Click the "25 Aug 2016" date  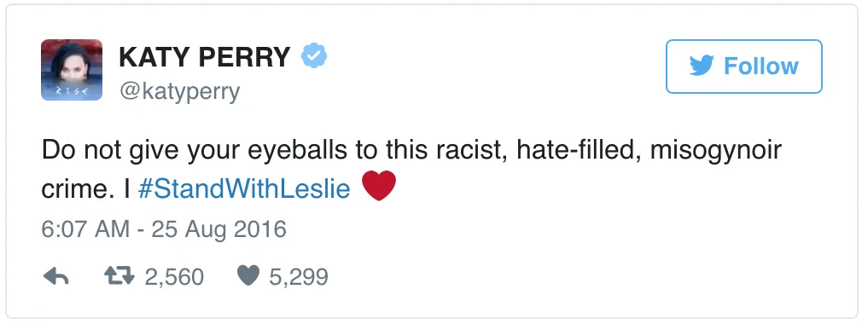click(x=218, y=229)
